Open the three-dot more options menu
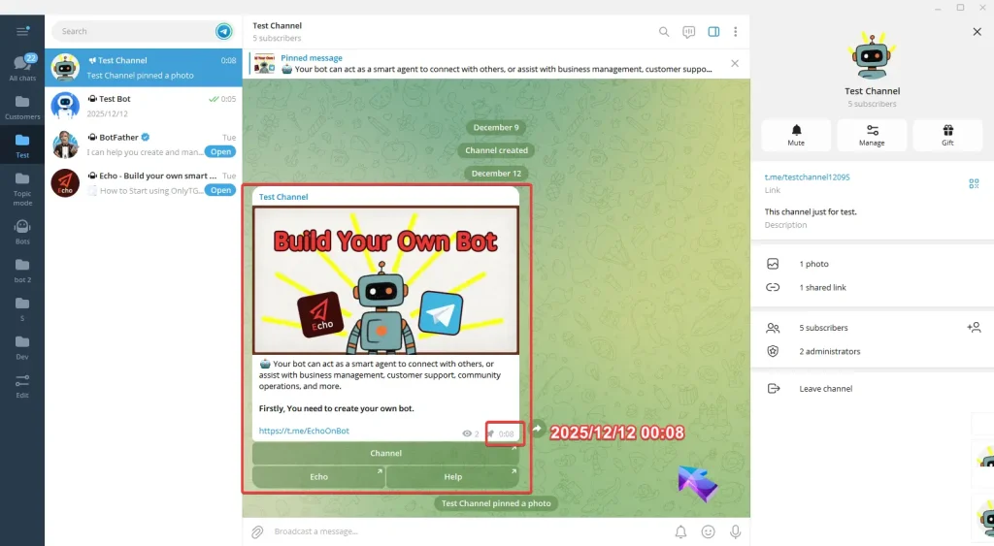The height and width of the screenshot is (546, 994). click(x=736, y=32)
